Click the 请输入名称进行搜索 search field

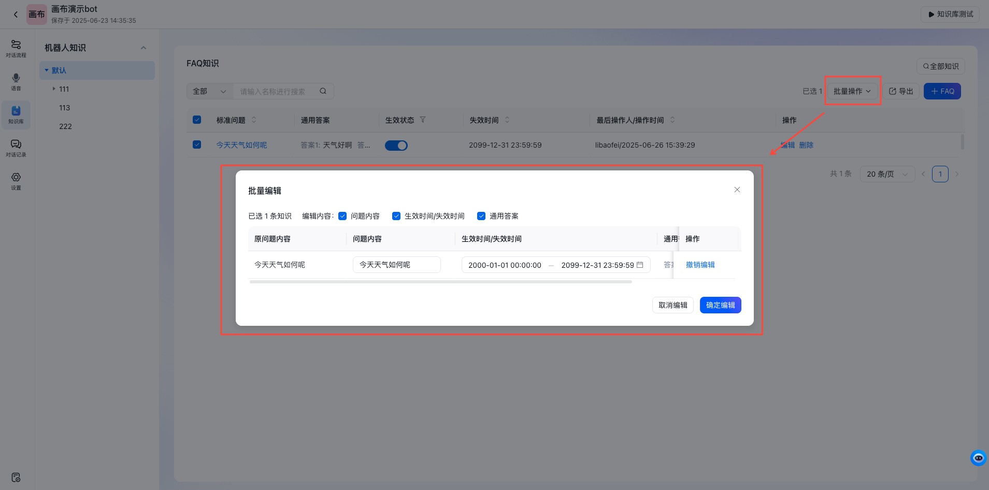[x=275, y=91]
